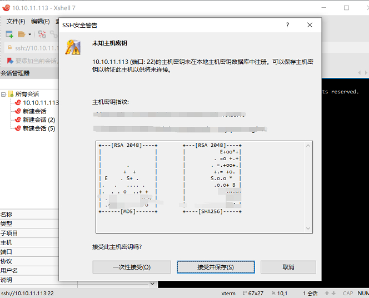
Task: Click the fingerprint box scroll down arrow
Action: [308, 229]
